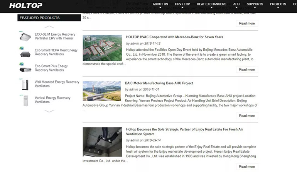Expand dropdown arrow under SUPPORTS
This screenshot has width=297, height=172.
tap(255, 8)
